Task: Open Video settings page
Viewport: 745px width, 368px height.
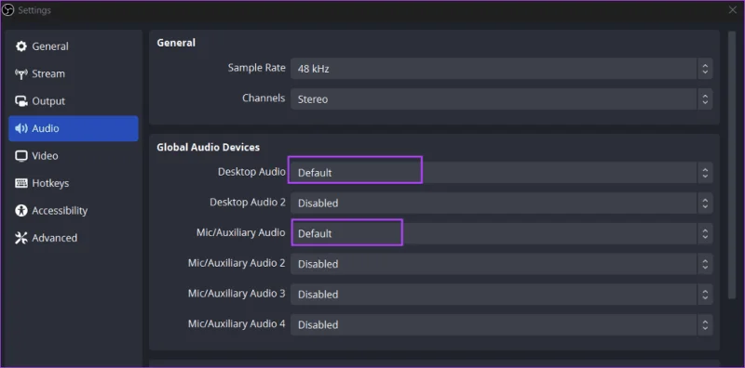Action: [74, 156]
